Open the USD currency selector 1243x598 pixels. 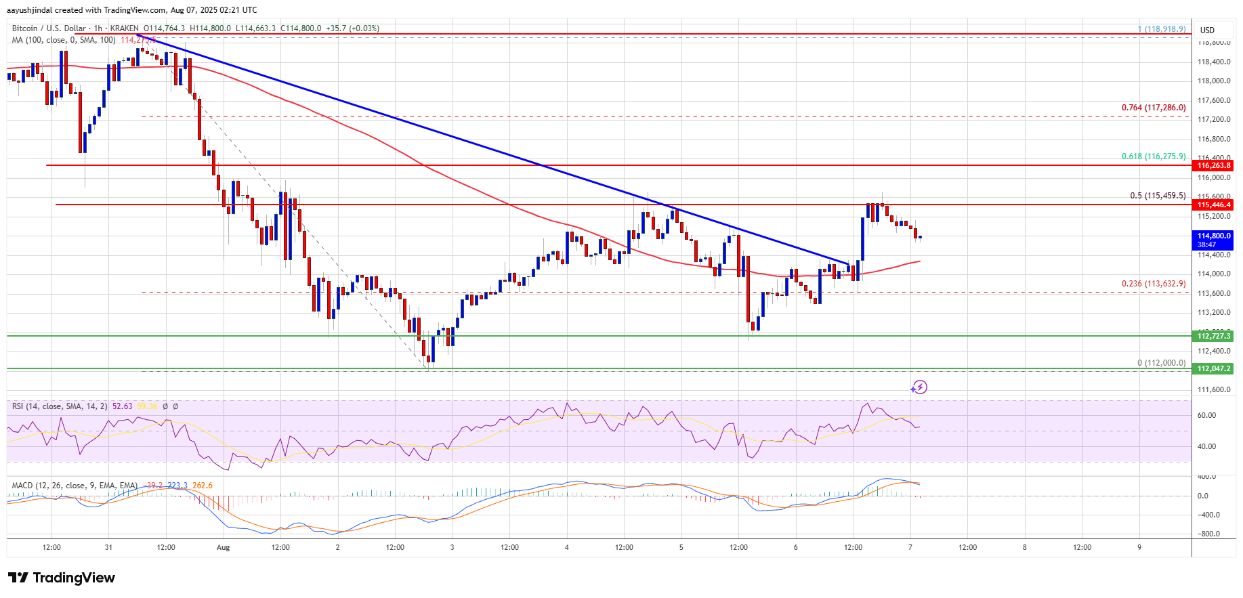click(1207, 30)
